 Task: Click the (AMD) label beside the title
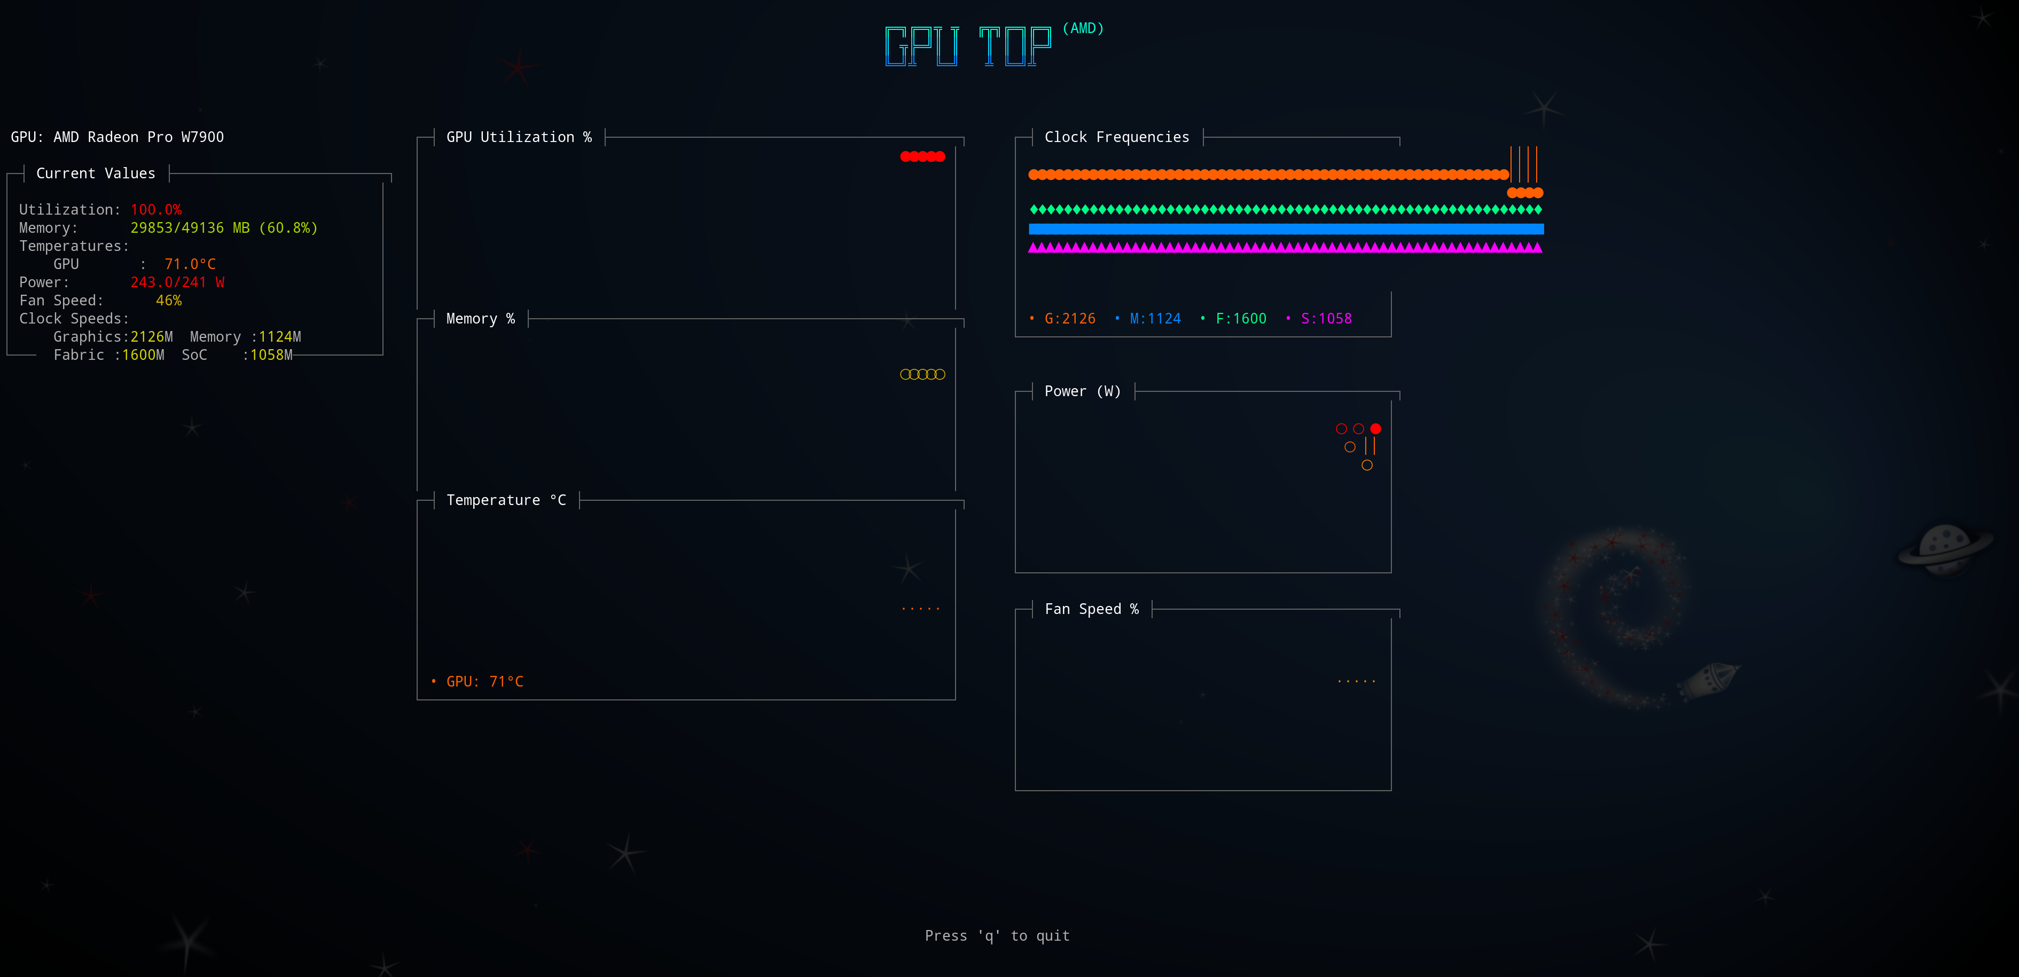point(1083,28)
